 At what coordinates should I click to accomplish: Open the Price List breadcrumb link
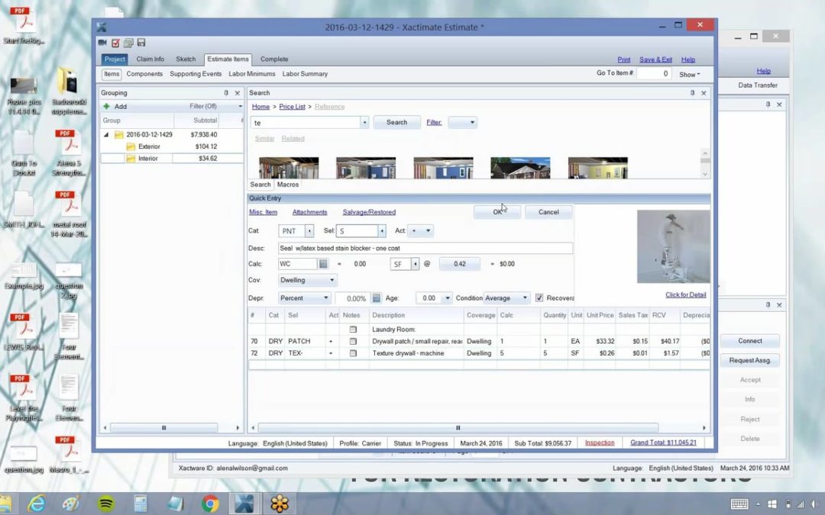pyautogui.click(x=292, y=107)
